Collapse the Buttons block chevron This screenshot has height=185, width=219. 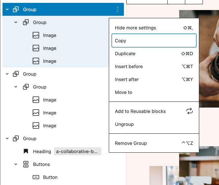[x=16, y=164]
